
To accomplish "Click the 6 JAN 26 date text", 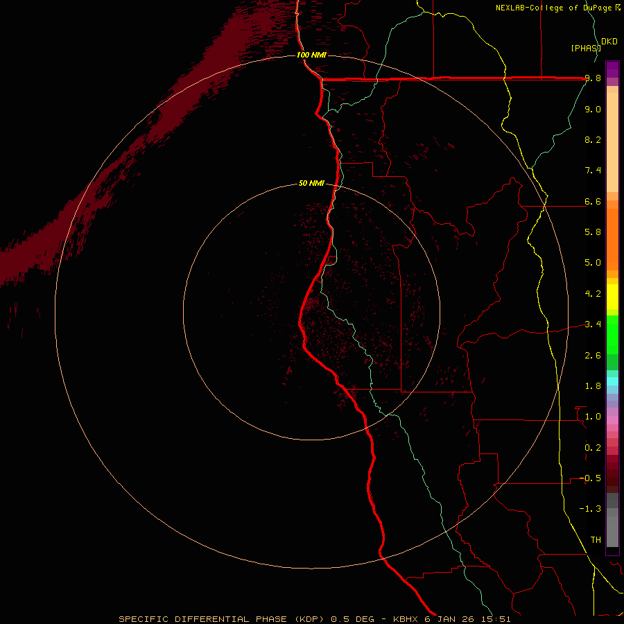I will [449, 619].
